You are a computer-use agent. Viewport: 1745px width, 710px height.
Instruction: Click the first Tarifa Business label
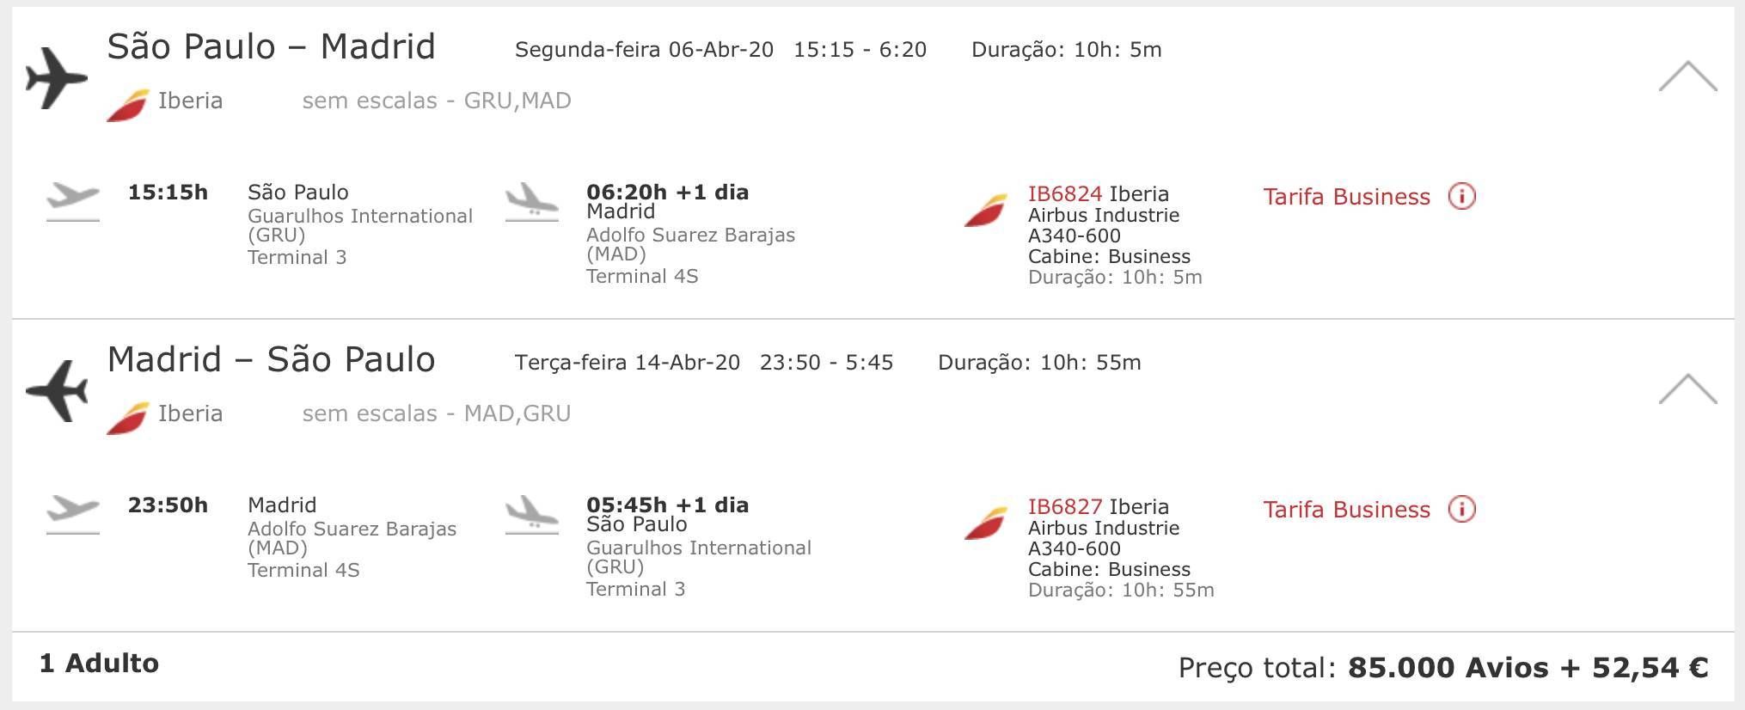tap(1346, 197)
